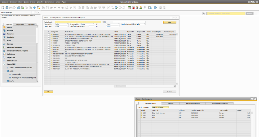Click the yellow Listar button
This screenshot has width=259, height=137.
click(x=169, y=22)
